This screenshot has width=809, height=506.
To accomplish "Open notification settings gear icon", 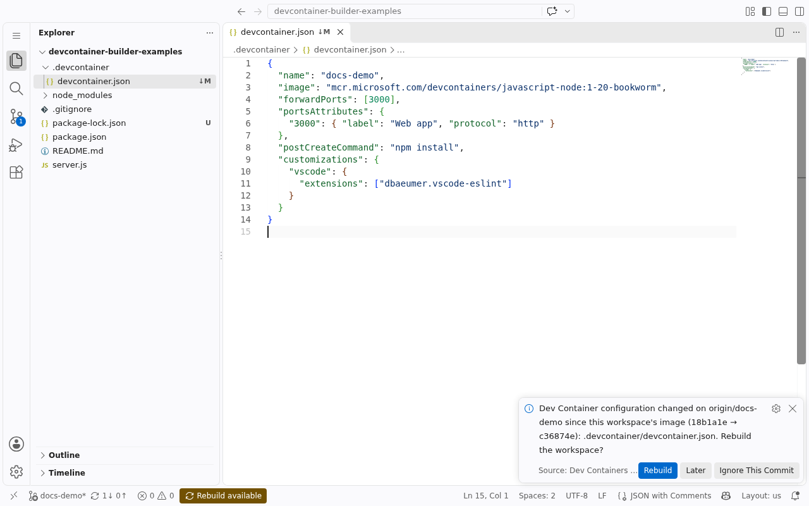I will click(x=776, y=409).
